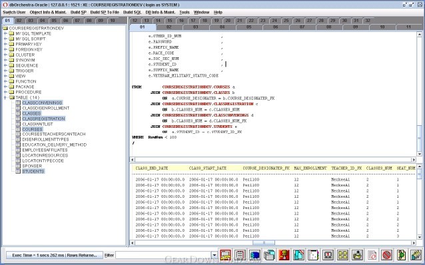Select the CLASSES table in tree
The height and width of the screenshot is (265, 425).
(31, 113)
